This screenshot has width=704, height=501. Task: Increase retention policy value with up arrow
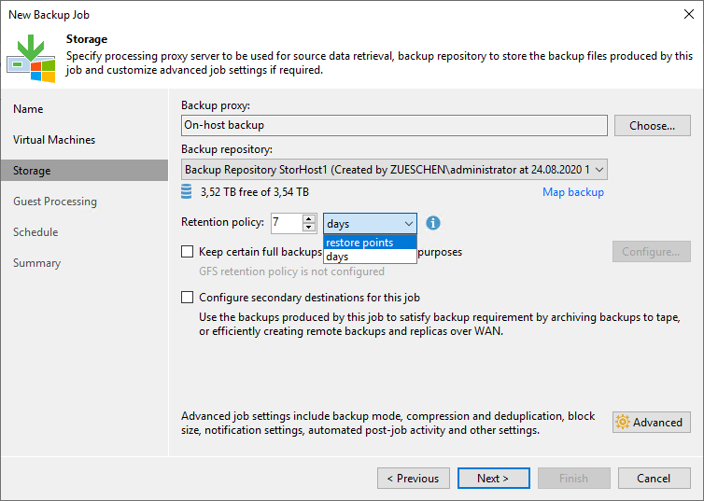click(308, 218)
